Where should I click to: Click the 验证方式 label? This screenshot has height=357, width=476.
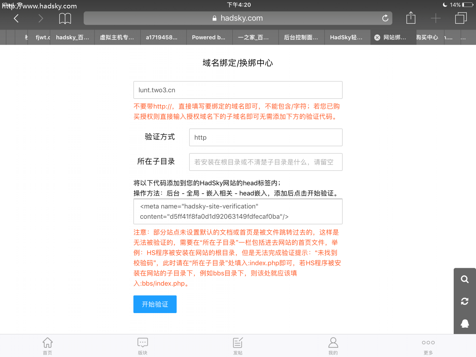point(160,137)
